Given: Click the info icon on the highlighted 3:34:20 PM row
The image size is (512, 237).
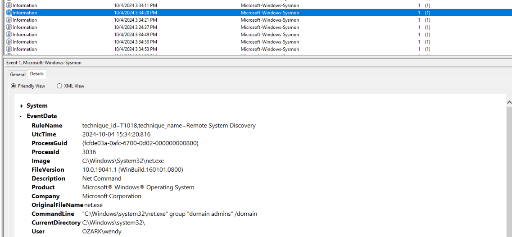Looking at the screenshot, I should (x=9, y=13).
